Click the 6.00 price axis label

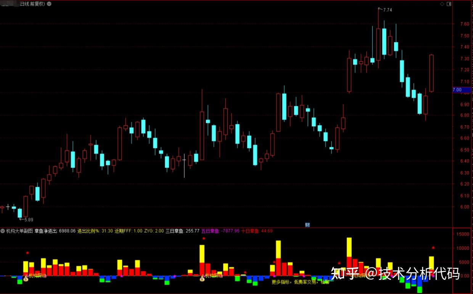[x=464, y=207]
